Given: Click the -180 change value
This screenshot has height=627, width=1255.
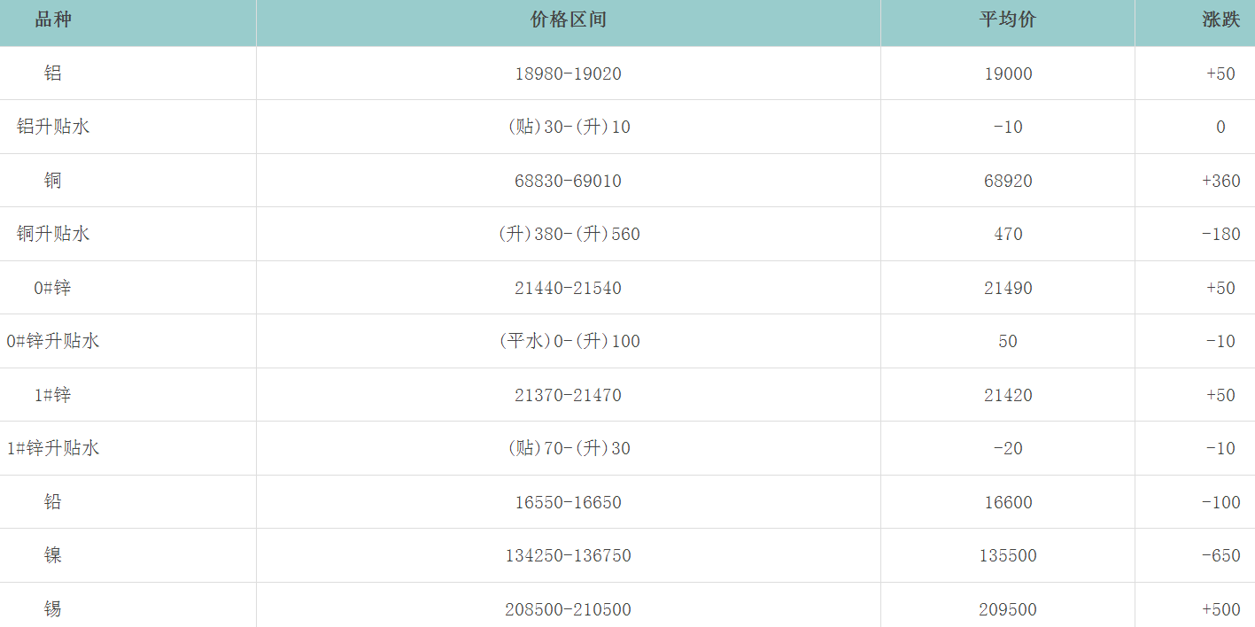Looking at the screenshot, I should [1220, 234].
